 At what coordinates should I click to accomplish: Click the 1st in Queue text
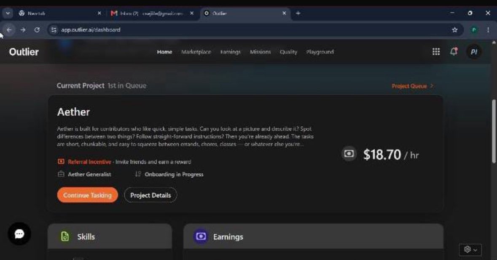coord(127,86)
